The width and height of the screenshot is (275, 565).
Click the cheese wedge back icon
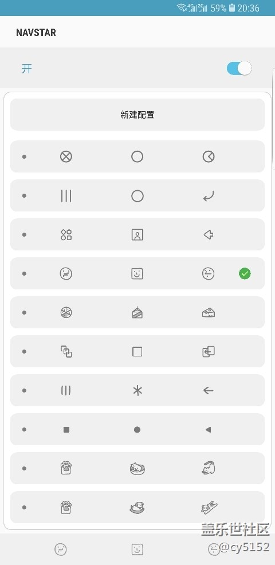coord(209,312)
